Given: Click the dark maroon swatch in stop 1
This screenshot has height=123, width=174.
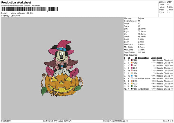Looking at the screenshot, I should tap(132, 60).
